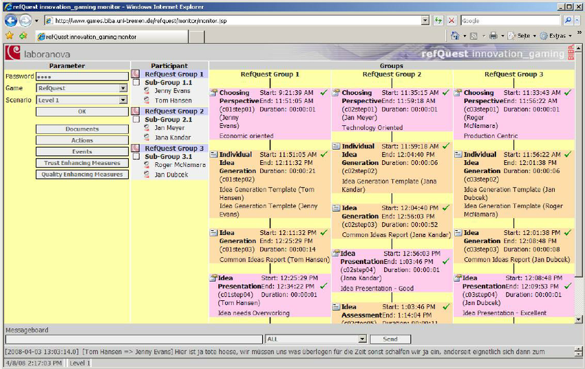Click the Trust Enhancing Measures button
Screen dimensions: 585x369
pos(82,163)
